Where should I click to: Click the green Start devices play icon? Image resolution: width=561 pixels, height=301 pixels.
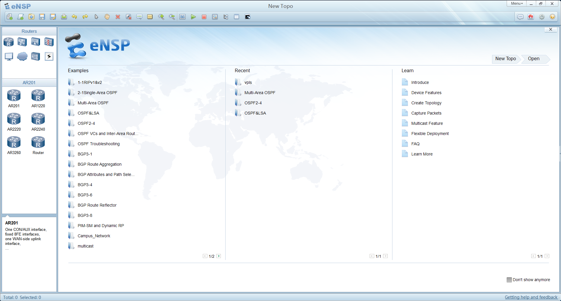tap(193, 17)
